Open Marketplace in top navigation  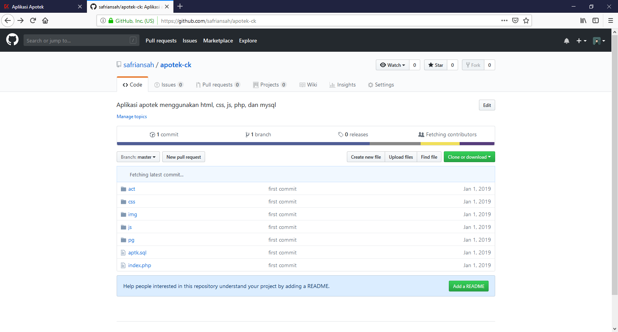(218, 41)
